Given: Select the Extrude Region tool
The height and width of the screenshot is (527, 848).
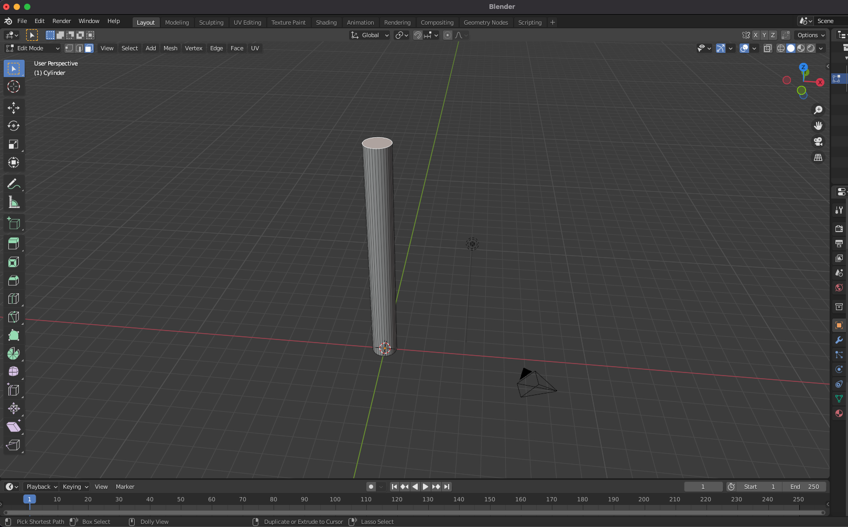Looking at the screenshot, I should pos(14,244).
